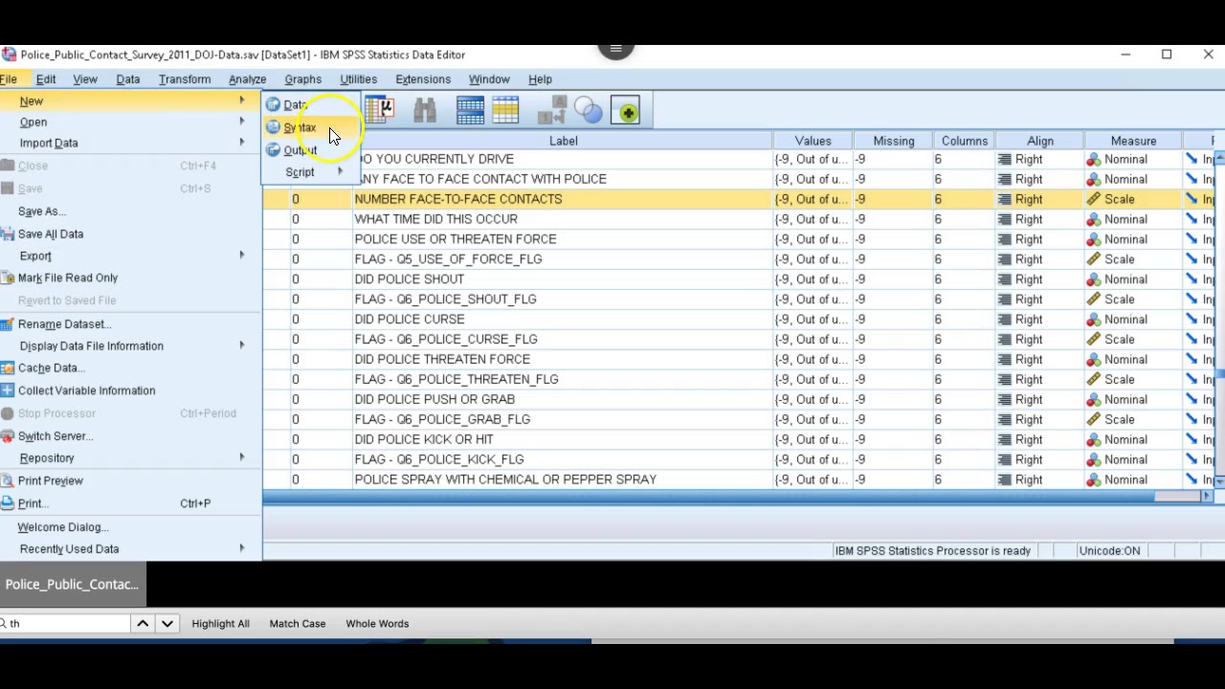Open the Utilities menu
The width and height of the screenshot is (1225, 689).
[358, 79]
